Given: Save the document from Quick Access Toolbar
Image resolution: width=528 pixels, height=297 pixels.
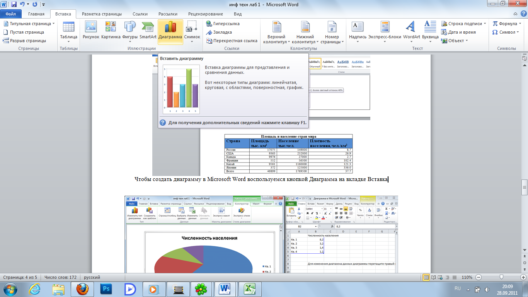Looking at the screenshot, I should (x=14, y=5).
